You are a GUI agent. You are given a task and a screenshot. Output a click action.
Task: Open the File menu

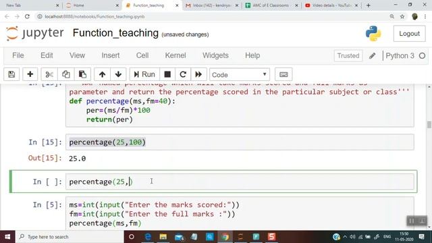[18, 55]
